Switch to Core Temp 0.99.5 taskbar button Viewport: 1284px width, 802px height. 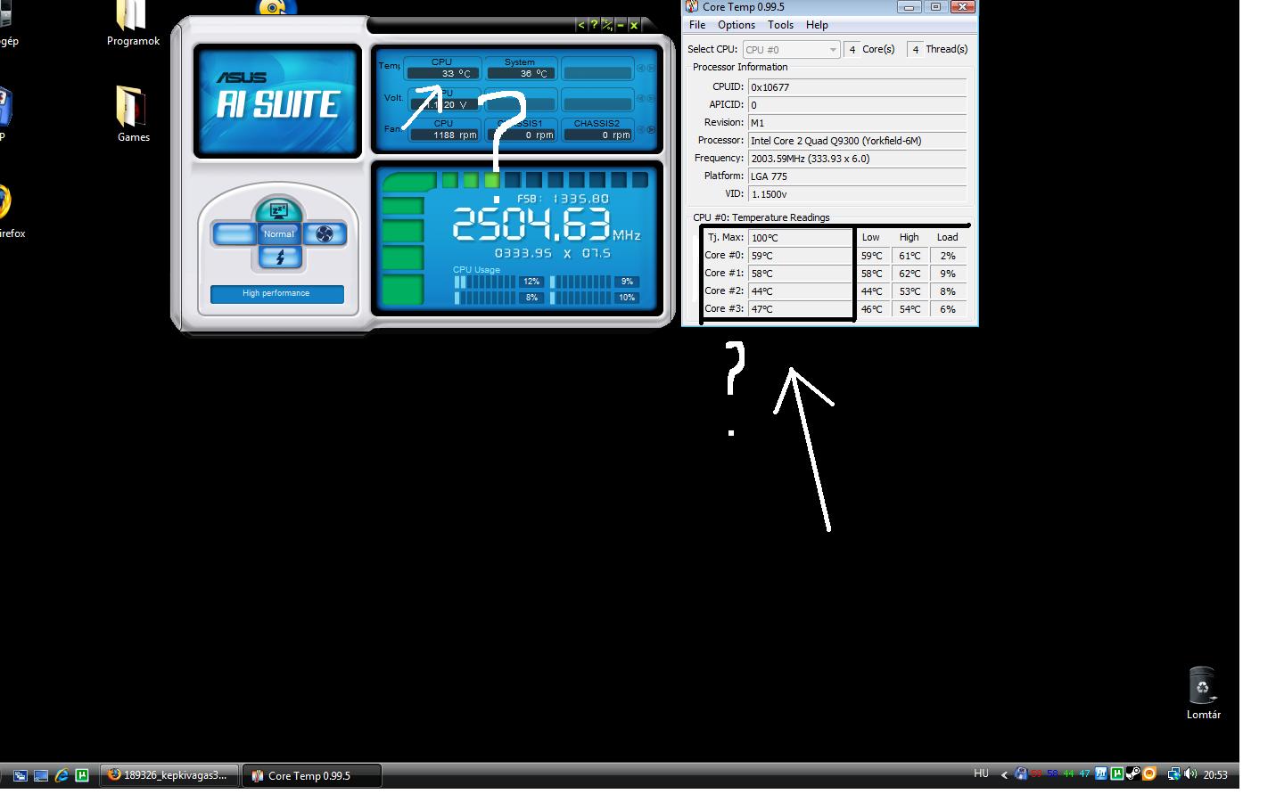pos(312,775)
